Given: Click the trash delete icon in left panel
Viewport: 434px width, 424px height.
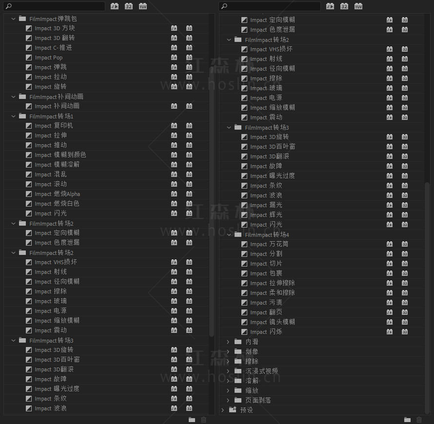Looking at the screenshot, I should click(x=204, y=420).
